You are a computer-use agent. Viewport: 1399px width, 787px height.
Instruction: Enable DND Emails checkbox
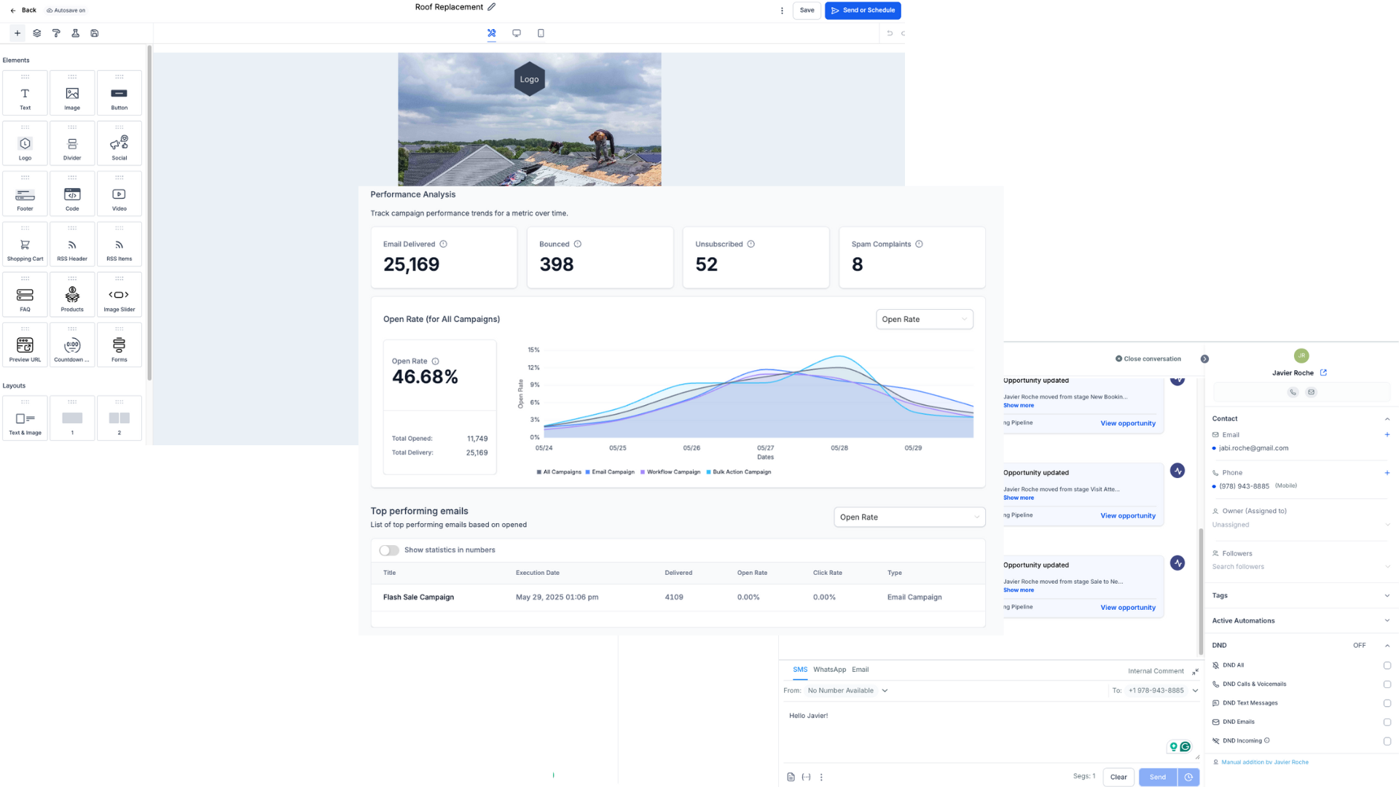(1387, 722)
